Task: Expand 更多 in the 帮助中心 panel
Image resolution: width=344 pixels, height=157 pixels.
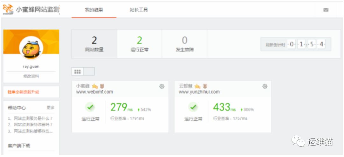Action: coord(50,108)
